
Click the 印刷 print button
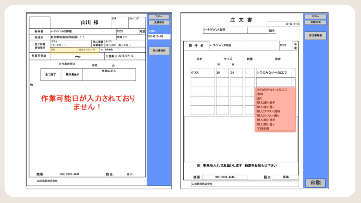(315, 183)
